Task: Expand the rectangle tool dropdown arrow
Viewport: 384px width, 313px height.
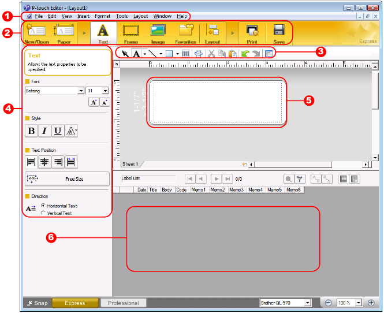Action: (x=177, y=54)
